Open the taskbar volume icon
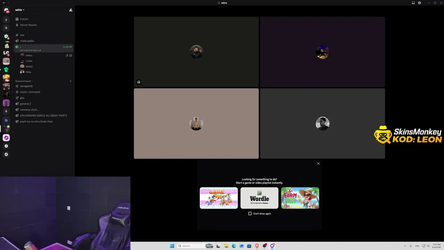 pyautogui.click(x=428, y=246)
